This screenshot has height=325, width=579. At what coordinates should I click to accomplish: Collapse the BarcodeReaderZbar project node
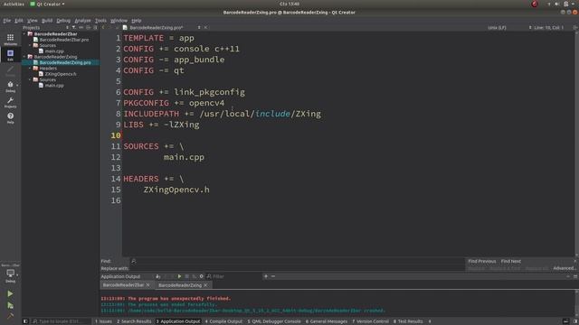24,34
